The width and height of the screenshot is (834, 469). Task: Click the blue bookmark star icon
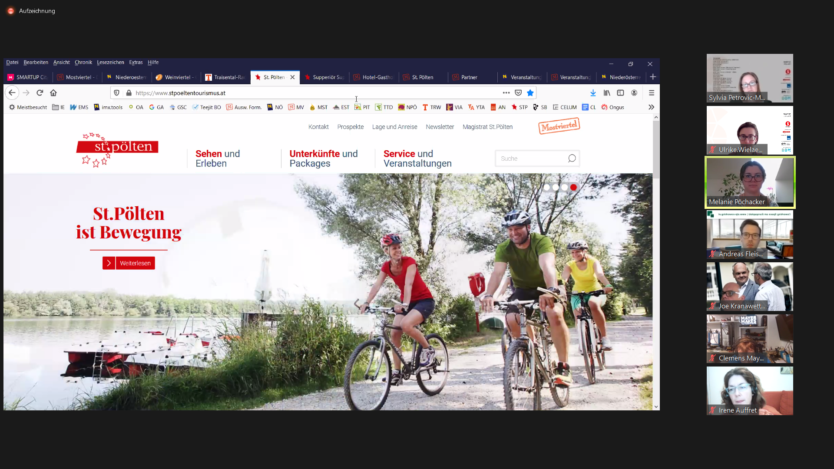click(530, 93)
